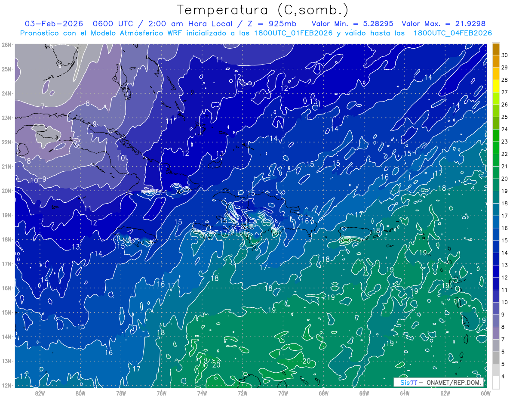Viewport: 516px width, 399px height.
Task: Click the 'Temperatura (C,somb.)' chart title
Action: pyautogui.click(x=262, y=10)
